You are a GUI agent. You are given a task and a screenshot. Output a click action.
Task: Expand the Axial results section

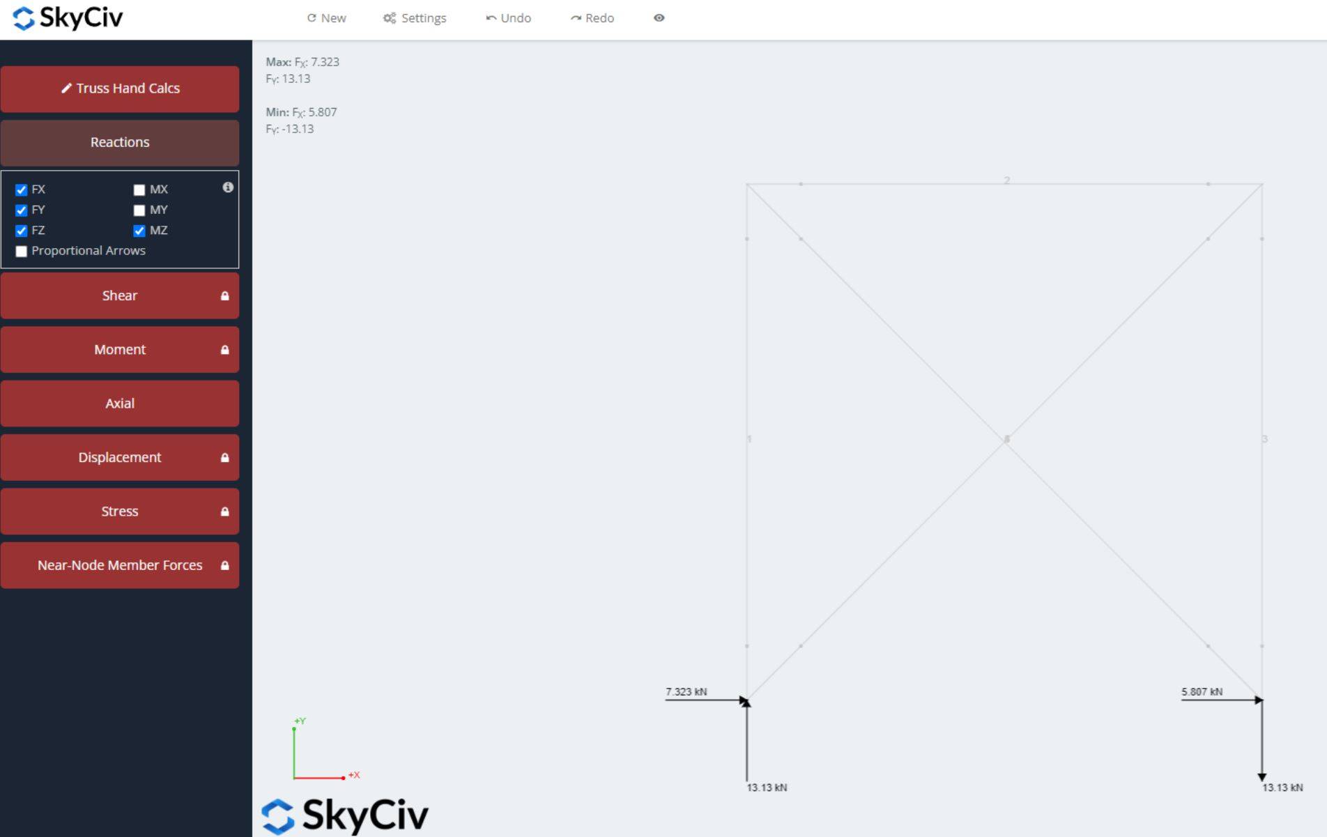119,404
